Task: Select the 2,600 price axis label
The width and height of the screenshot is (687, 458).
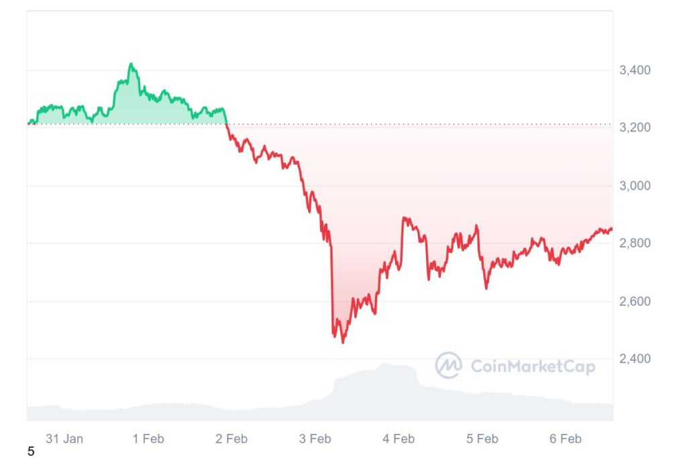Action: (x=636, y=301)
